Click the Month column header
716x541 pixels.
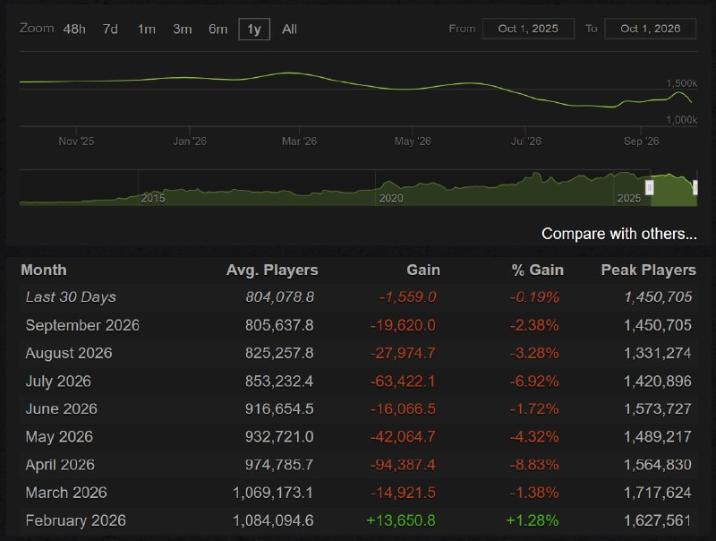44,270
